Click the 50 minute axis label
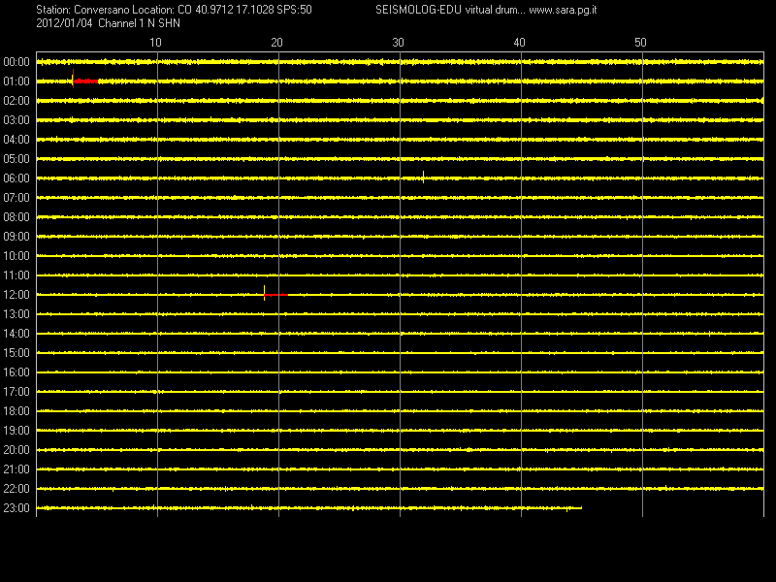This screenshot has width=776, height=582. (x=640, y=43)
